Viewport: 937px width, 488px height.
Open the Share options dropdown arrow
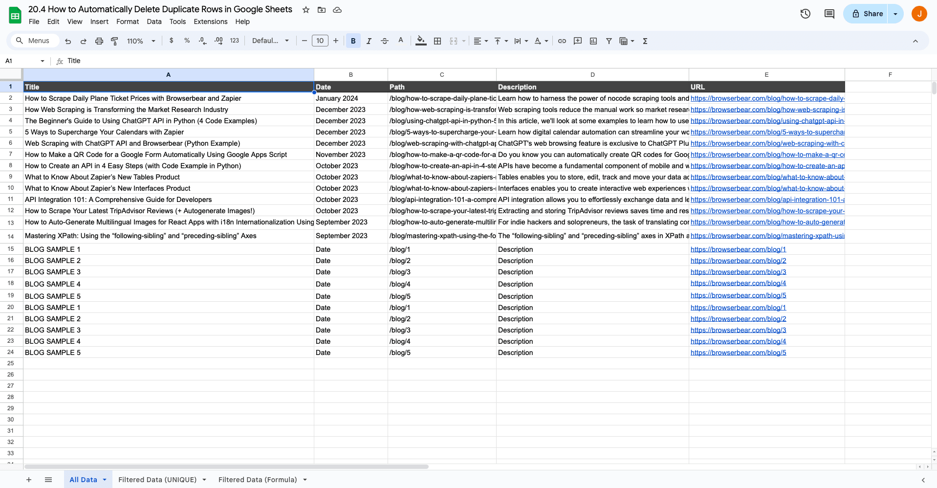[x=895, y=14]
